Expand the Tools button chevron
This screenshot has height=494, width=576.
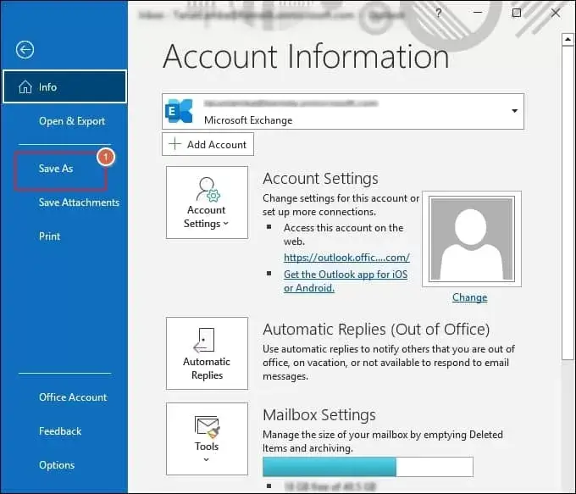point(207,459)
